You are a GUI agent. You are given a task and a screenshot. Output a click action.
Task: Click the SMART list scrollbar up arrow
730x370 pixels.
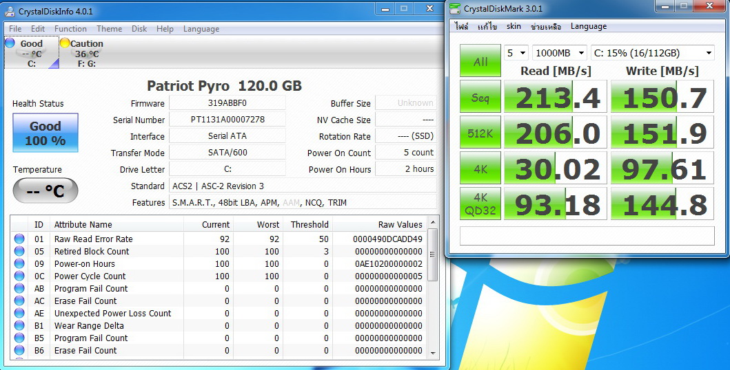pos(433,223)
